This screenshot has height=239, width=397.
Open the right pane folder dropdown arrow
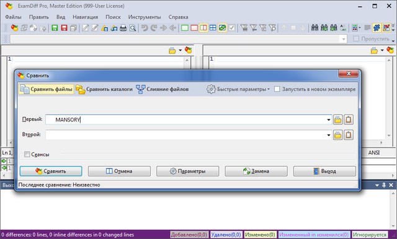pos(382,50)
